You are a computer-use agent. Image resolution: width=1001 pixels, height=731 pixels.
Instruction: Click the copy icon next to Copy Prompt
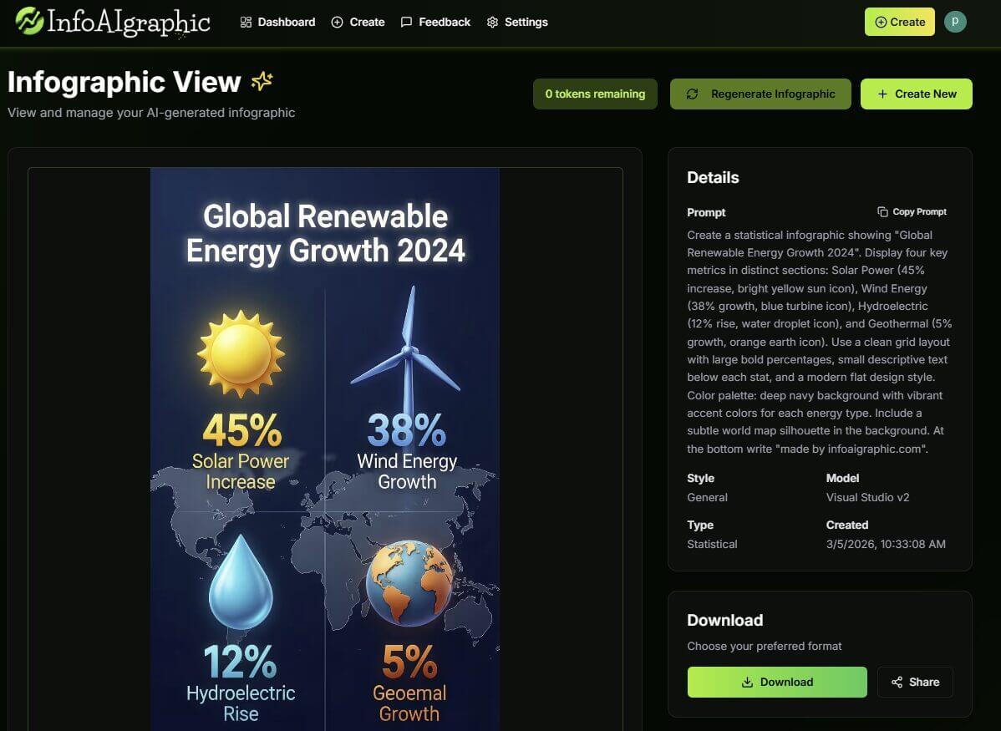(x=882, y=212)
